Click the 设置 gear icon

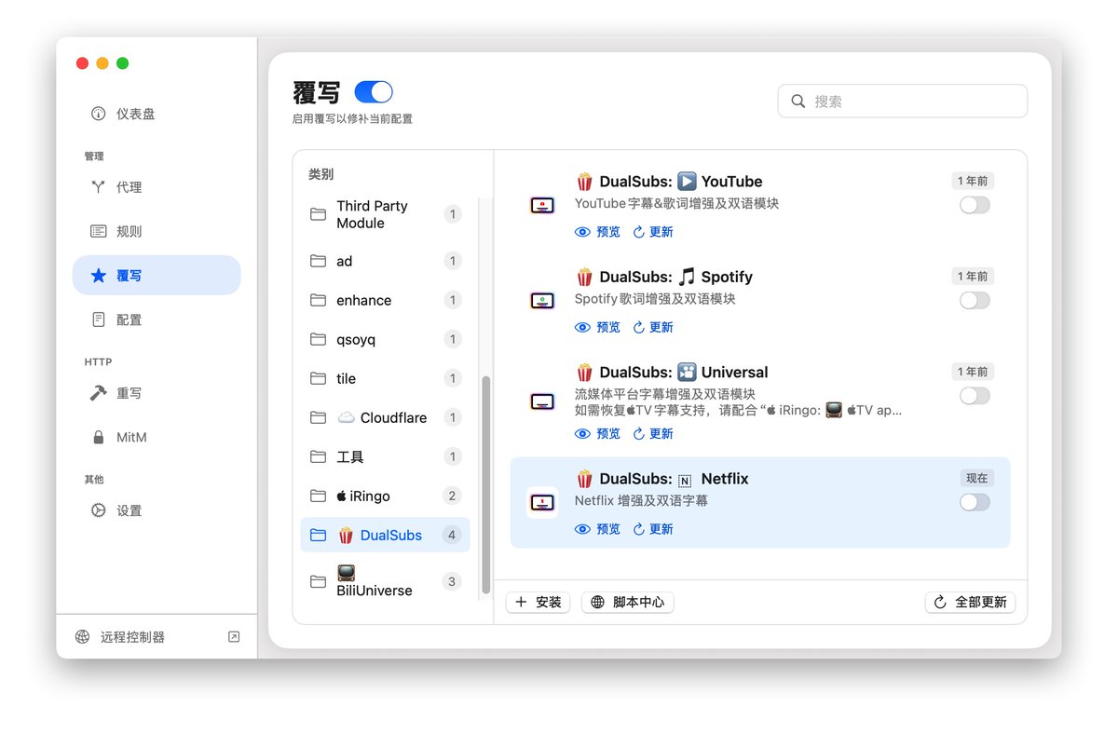click(x=98, y=510)
